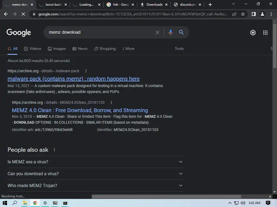
Task: Open options menu for MEMZ4.0Clean result
Action: pos(111,102)
